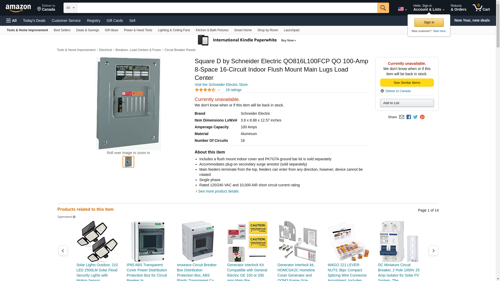Go to Best Sellers subnav tab
500x281 pixels.
tap(62, 30)
